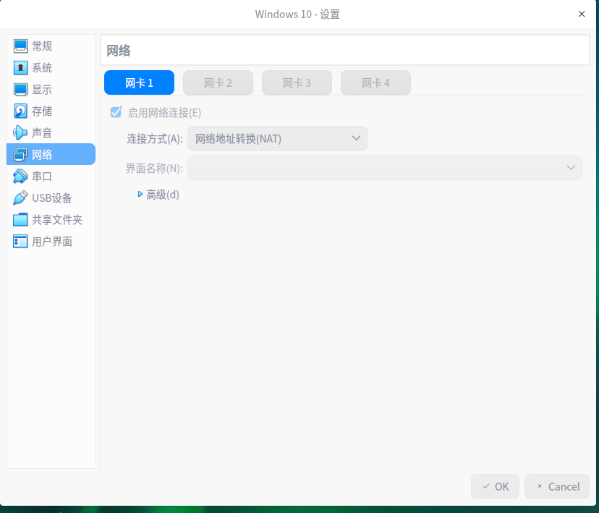
Task: Open the 声音 audio speaker icon
Action: [x=20, y=132]
